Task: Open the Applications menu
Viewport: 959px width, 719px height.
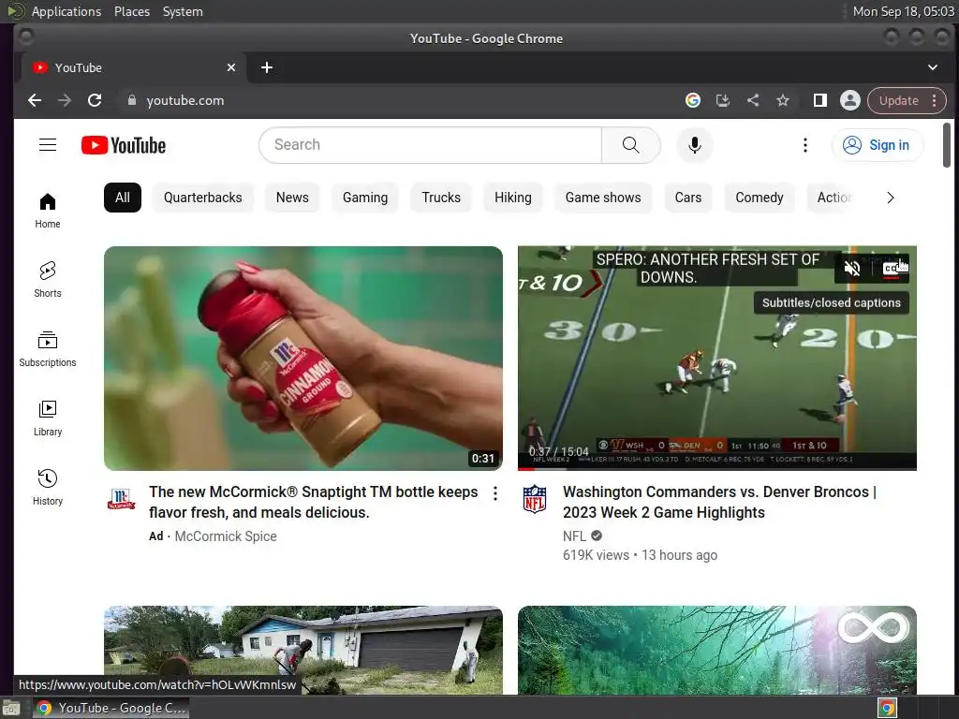Action: tap(66, 11)
